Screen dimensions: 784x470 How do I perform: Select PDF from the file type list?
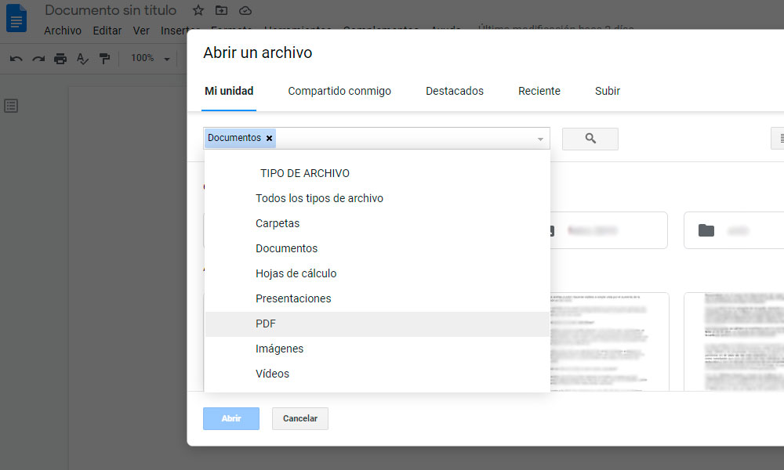pyautogui.click(x=265, y=324)
